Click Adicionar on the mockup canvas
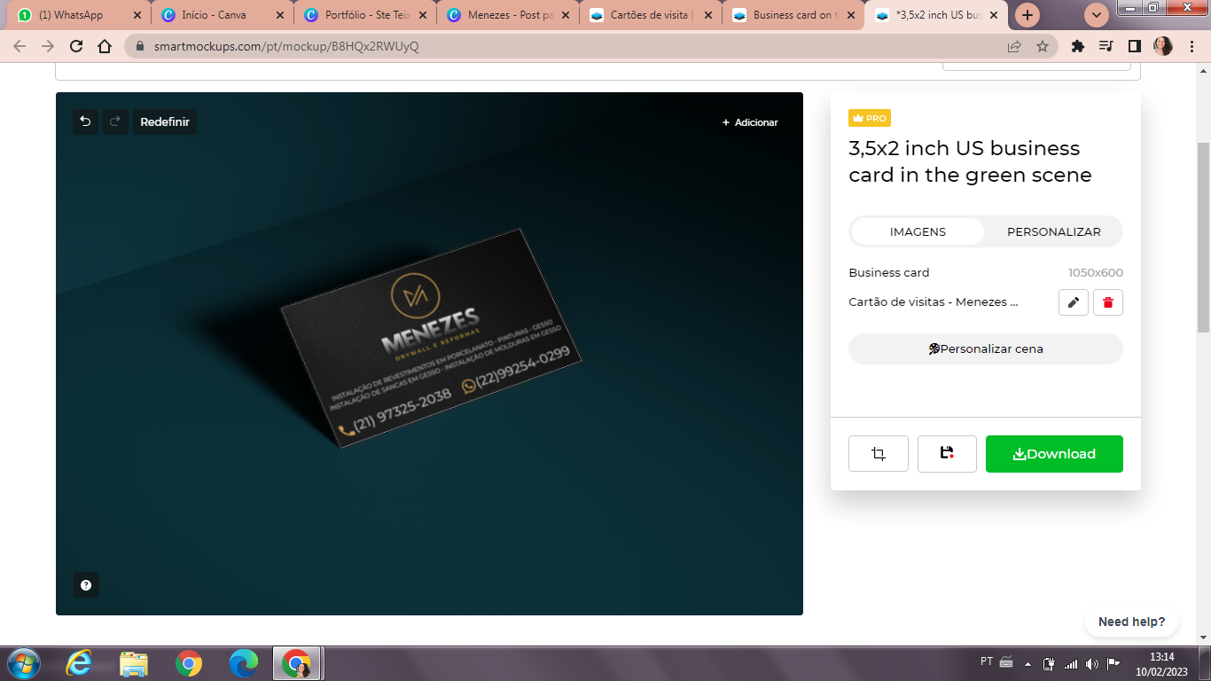The image size is (1211, 681). tap(750, 122)
